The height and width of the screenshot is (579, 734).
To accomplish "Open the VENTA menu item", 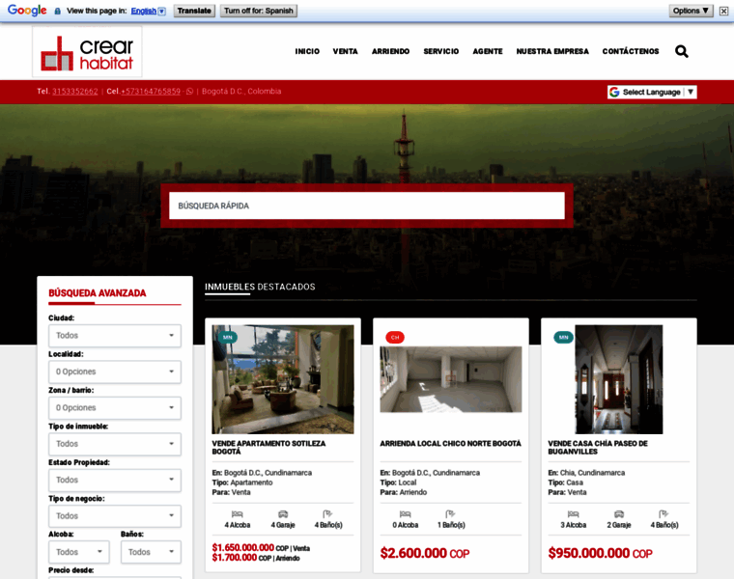I will [x=346, y=51].
